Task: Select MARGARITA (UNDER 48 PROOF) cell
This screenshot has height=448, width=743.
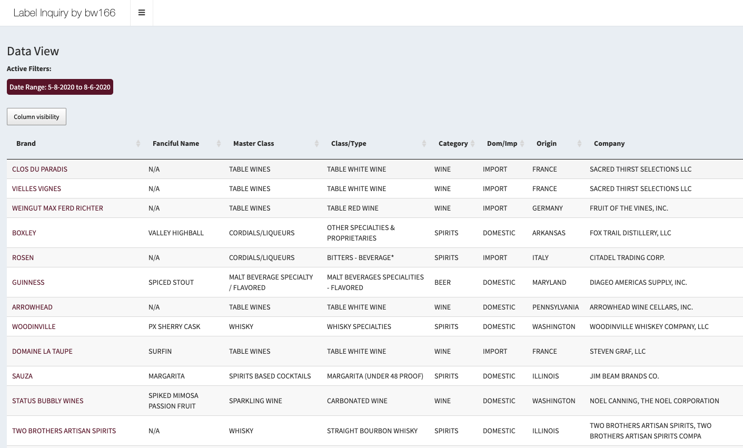Action: 375,376
